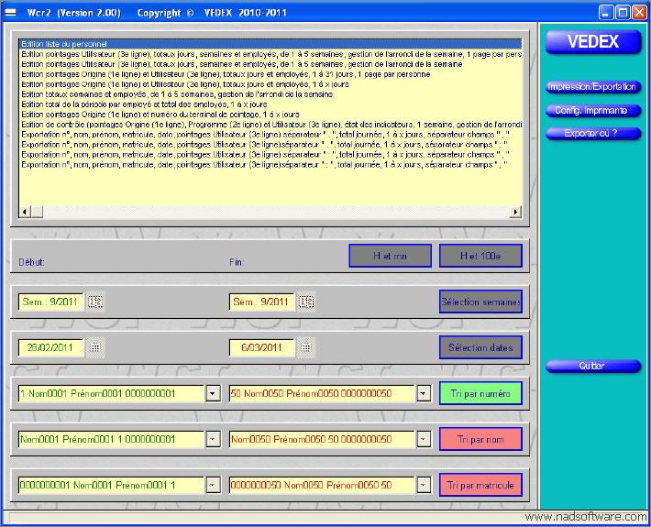This screenshot has height=527, width=651.
Task: Select 'Edition de contrôle' report row
Action: (x=270, y=125)
